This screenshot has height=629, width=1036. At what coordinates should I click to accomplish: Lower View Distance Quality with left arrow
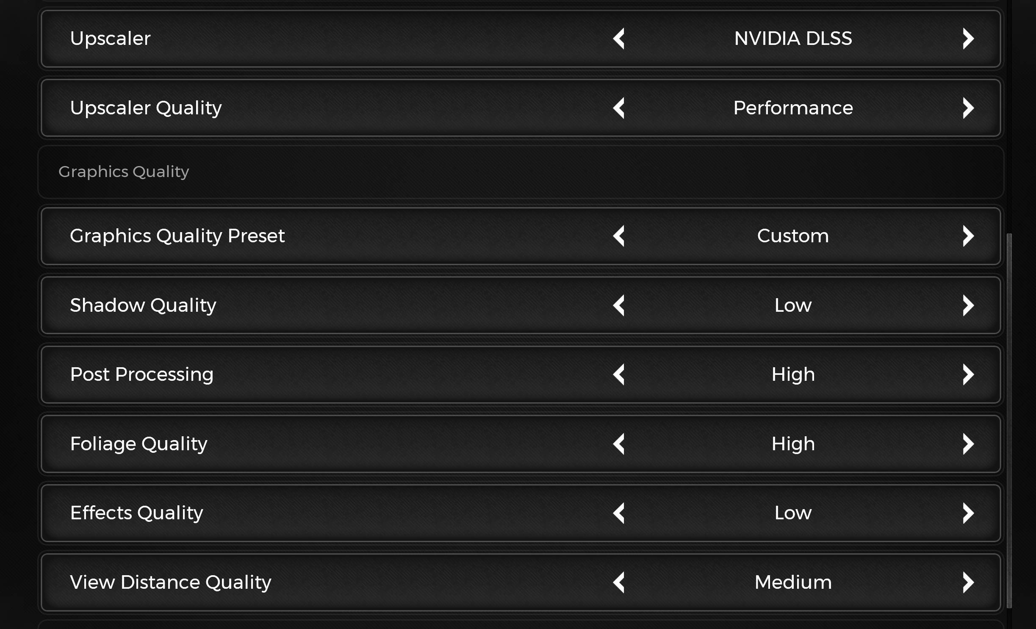619,582
